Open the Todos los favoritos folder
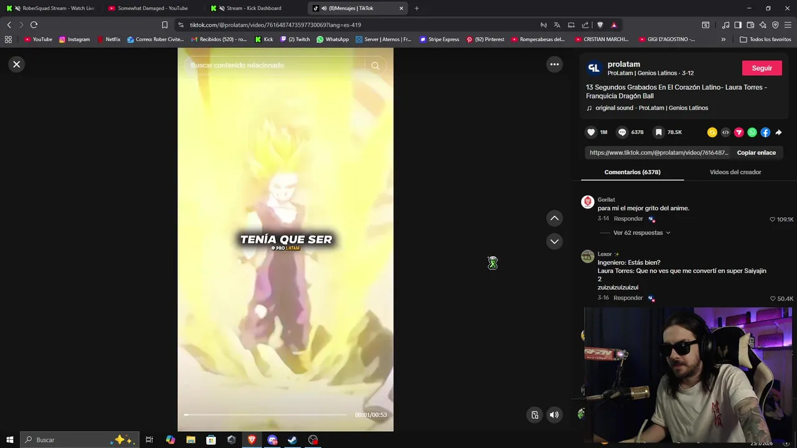The height and width of the screenshot is (448, 797). pos(765,39)
